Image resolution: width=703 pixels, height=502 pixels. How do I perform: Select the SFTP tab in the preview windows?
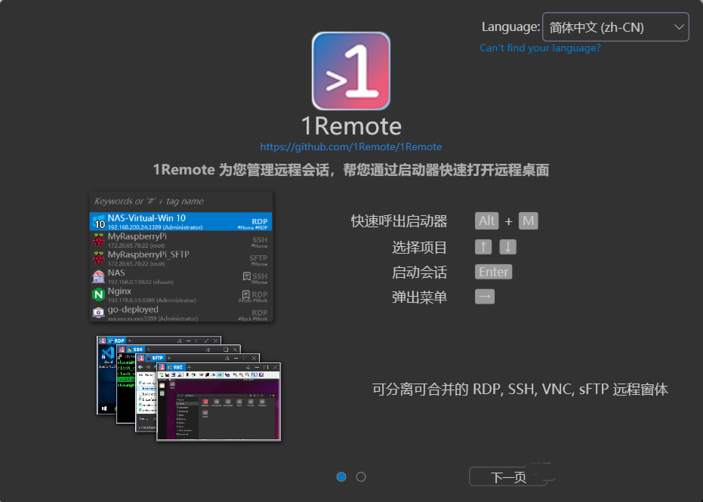155,358
